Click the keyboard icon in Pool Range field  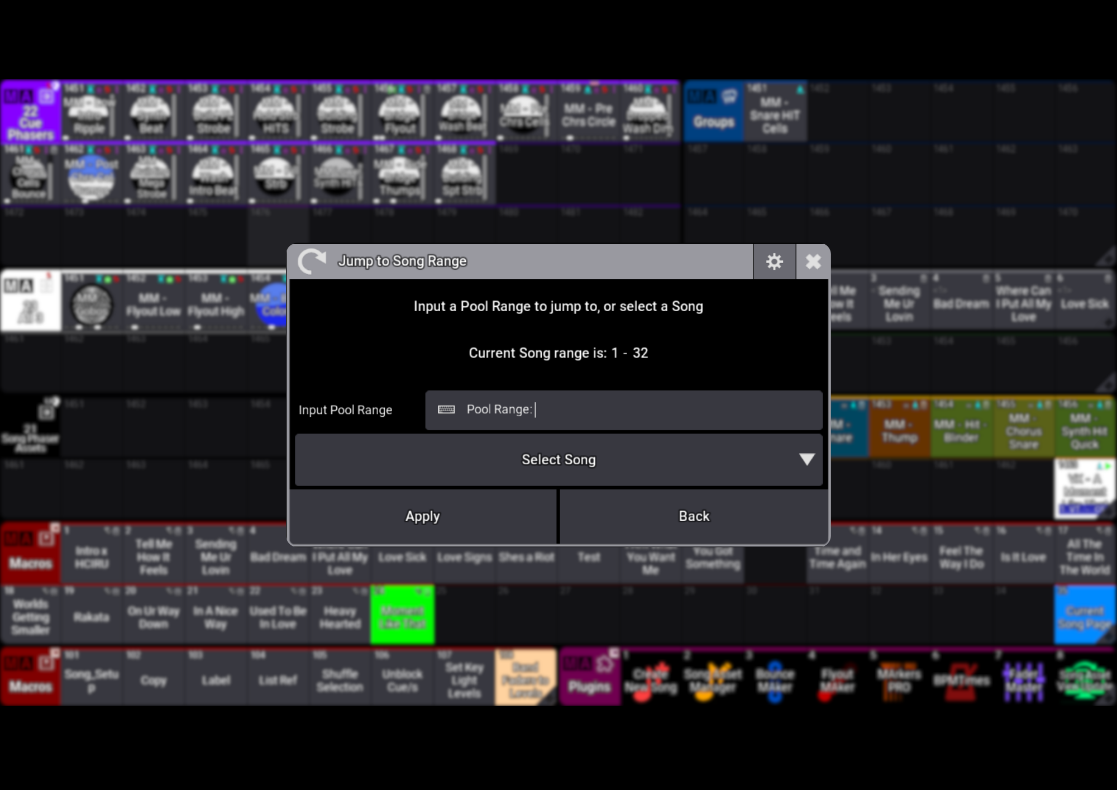pyautogui.click(x=446, y=410)
